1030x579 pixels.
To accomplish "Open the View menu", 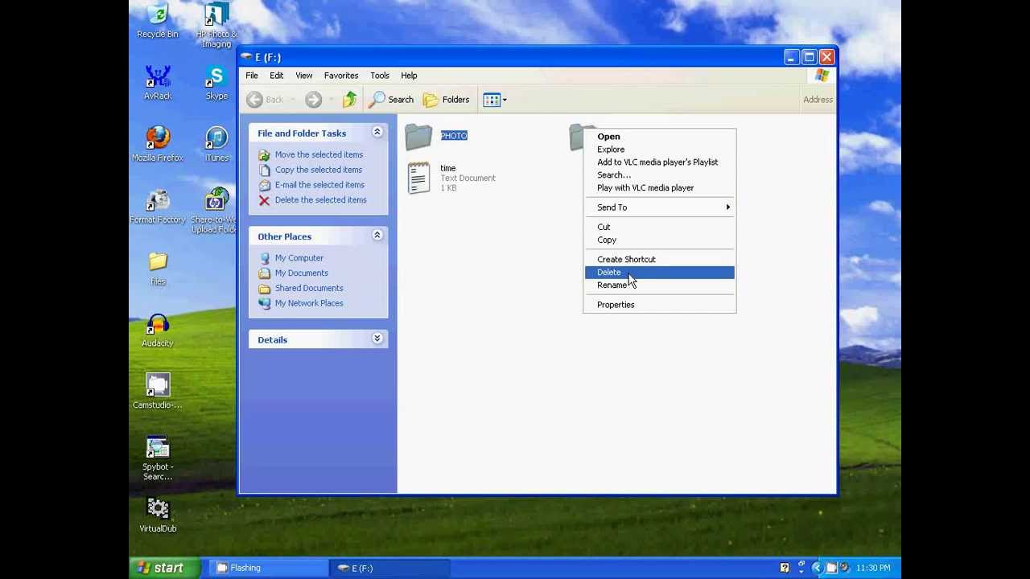I will [x=303, y=76].
